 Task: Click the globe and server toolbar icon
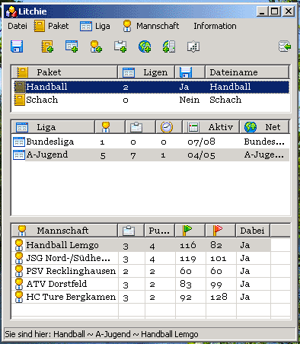click(169, 46)
